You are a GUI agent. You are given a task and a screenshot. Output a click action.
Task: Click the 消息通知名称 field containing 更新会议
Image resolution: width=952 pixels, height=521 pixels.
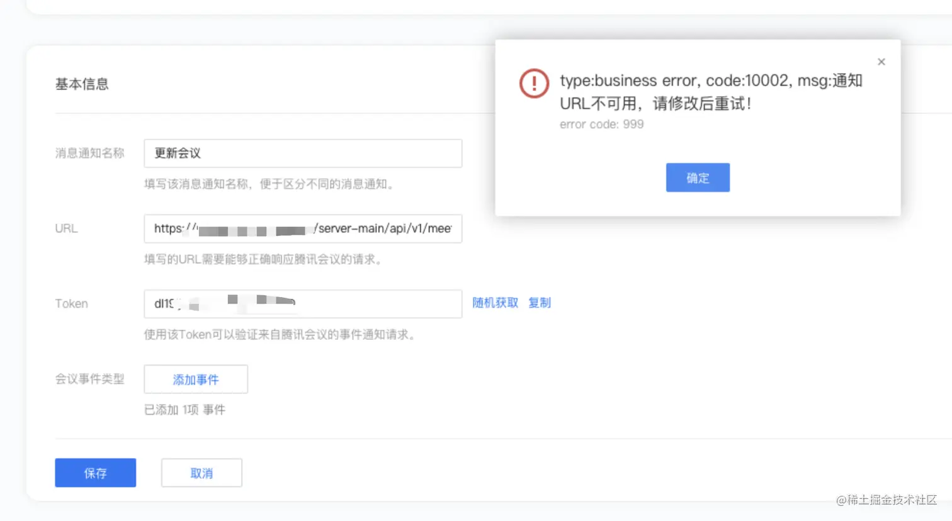(x=302, y=153)
